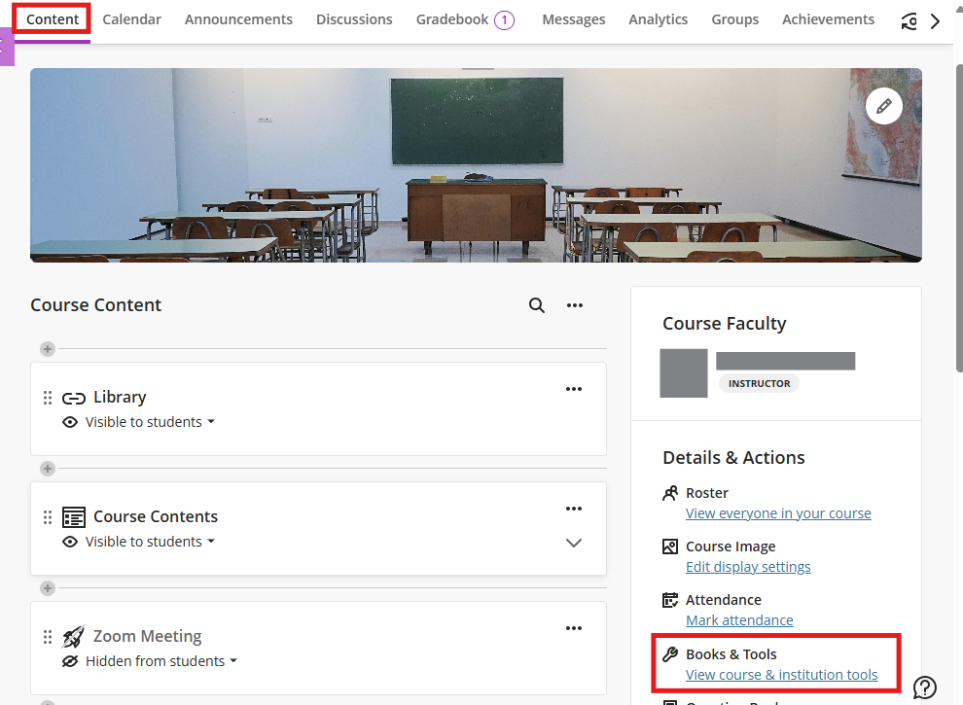Click the instructor avatar placeholder
963x705 pixels.
pyautogui.click(x=684, y=373)
